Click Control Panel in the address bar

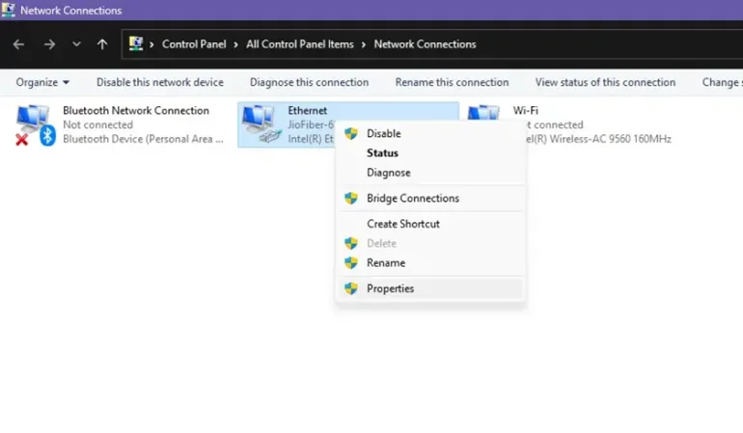[x=191, y=44]
